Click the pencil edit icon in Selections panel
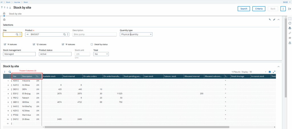 coord(274,20)
